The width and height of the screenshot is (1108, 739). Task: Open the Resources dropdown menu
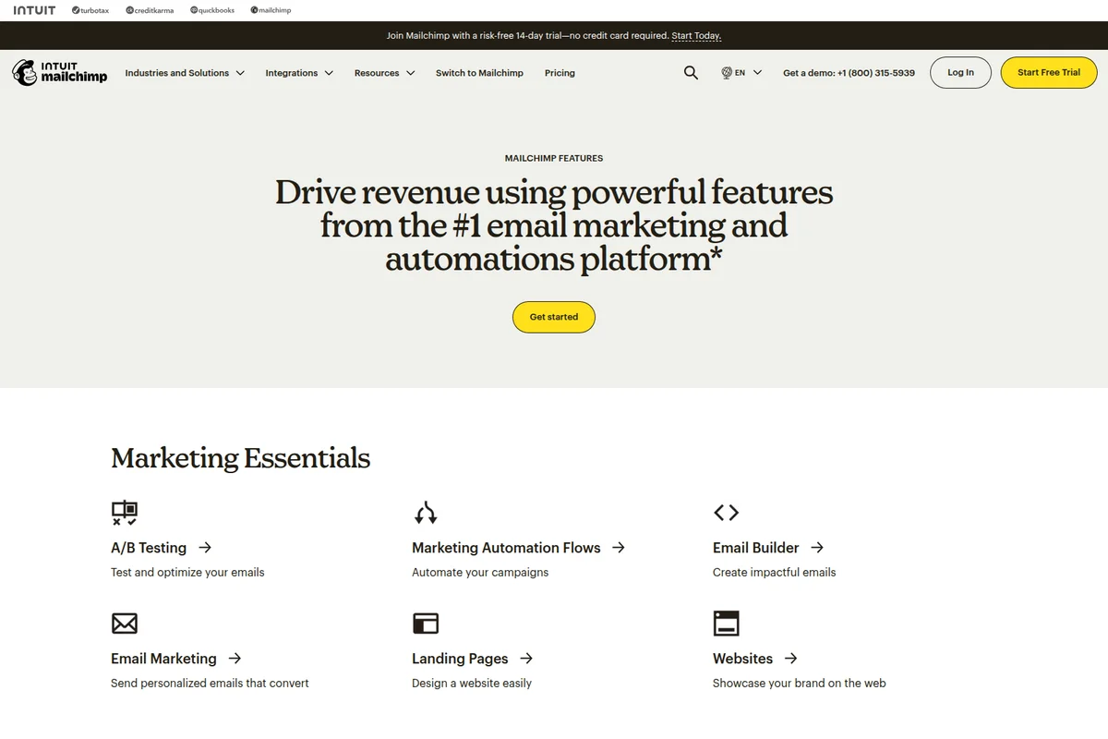(384, 72)
